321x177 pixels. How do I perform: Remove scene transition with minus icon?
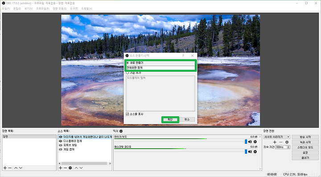(x=281, y=142)
